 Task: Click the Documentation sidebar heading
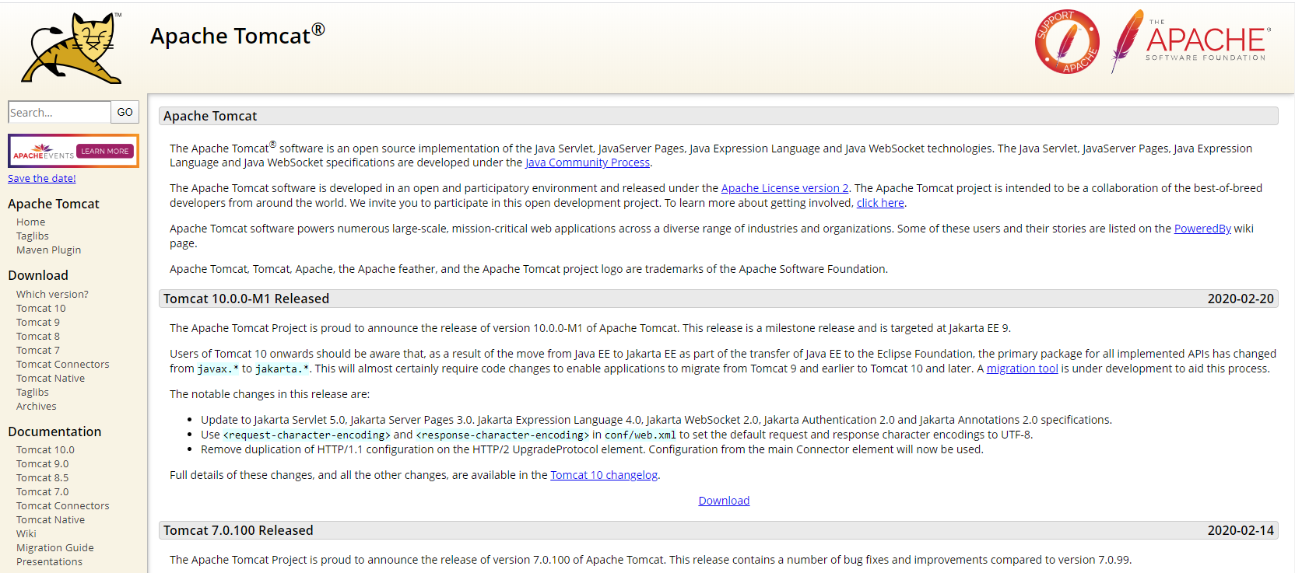point(54,431)
